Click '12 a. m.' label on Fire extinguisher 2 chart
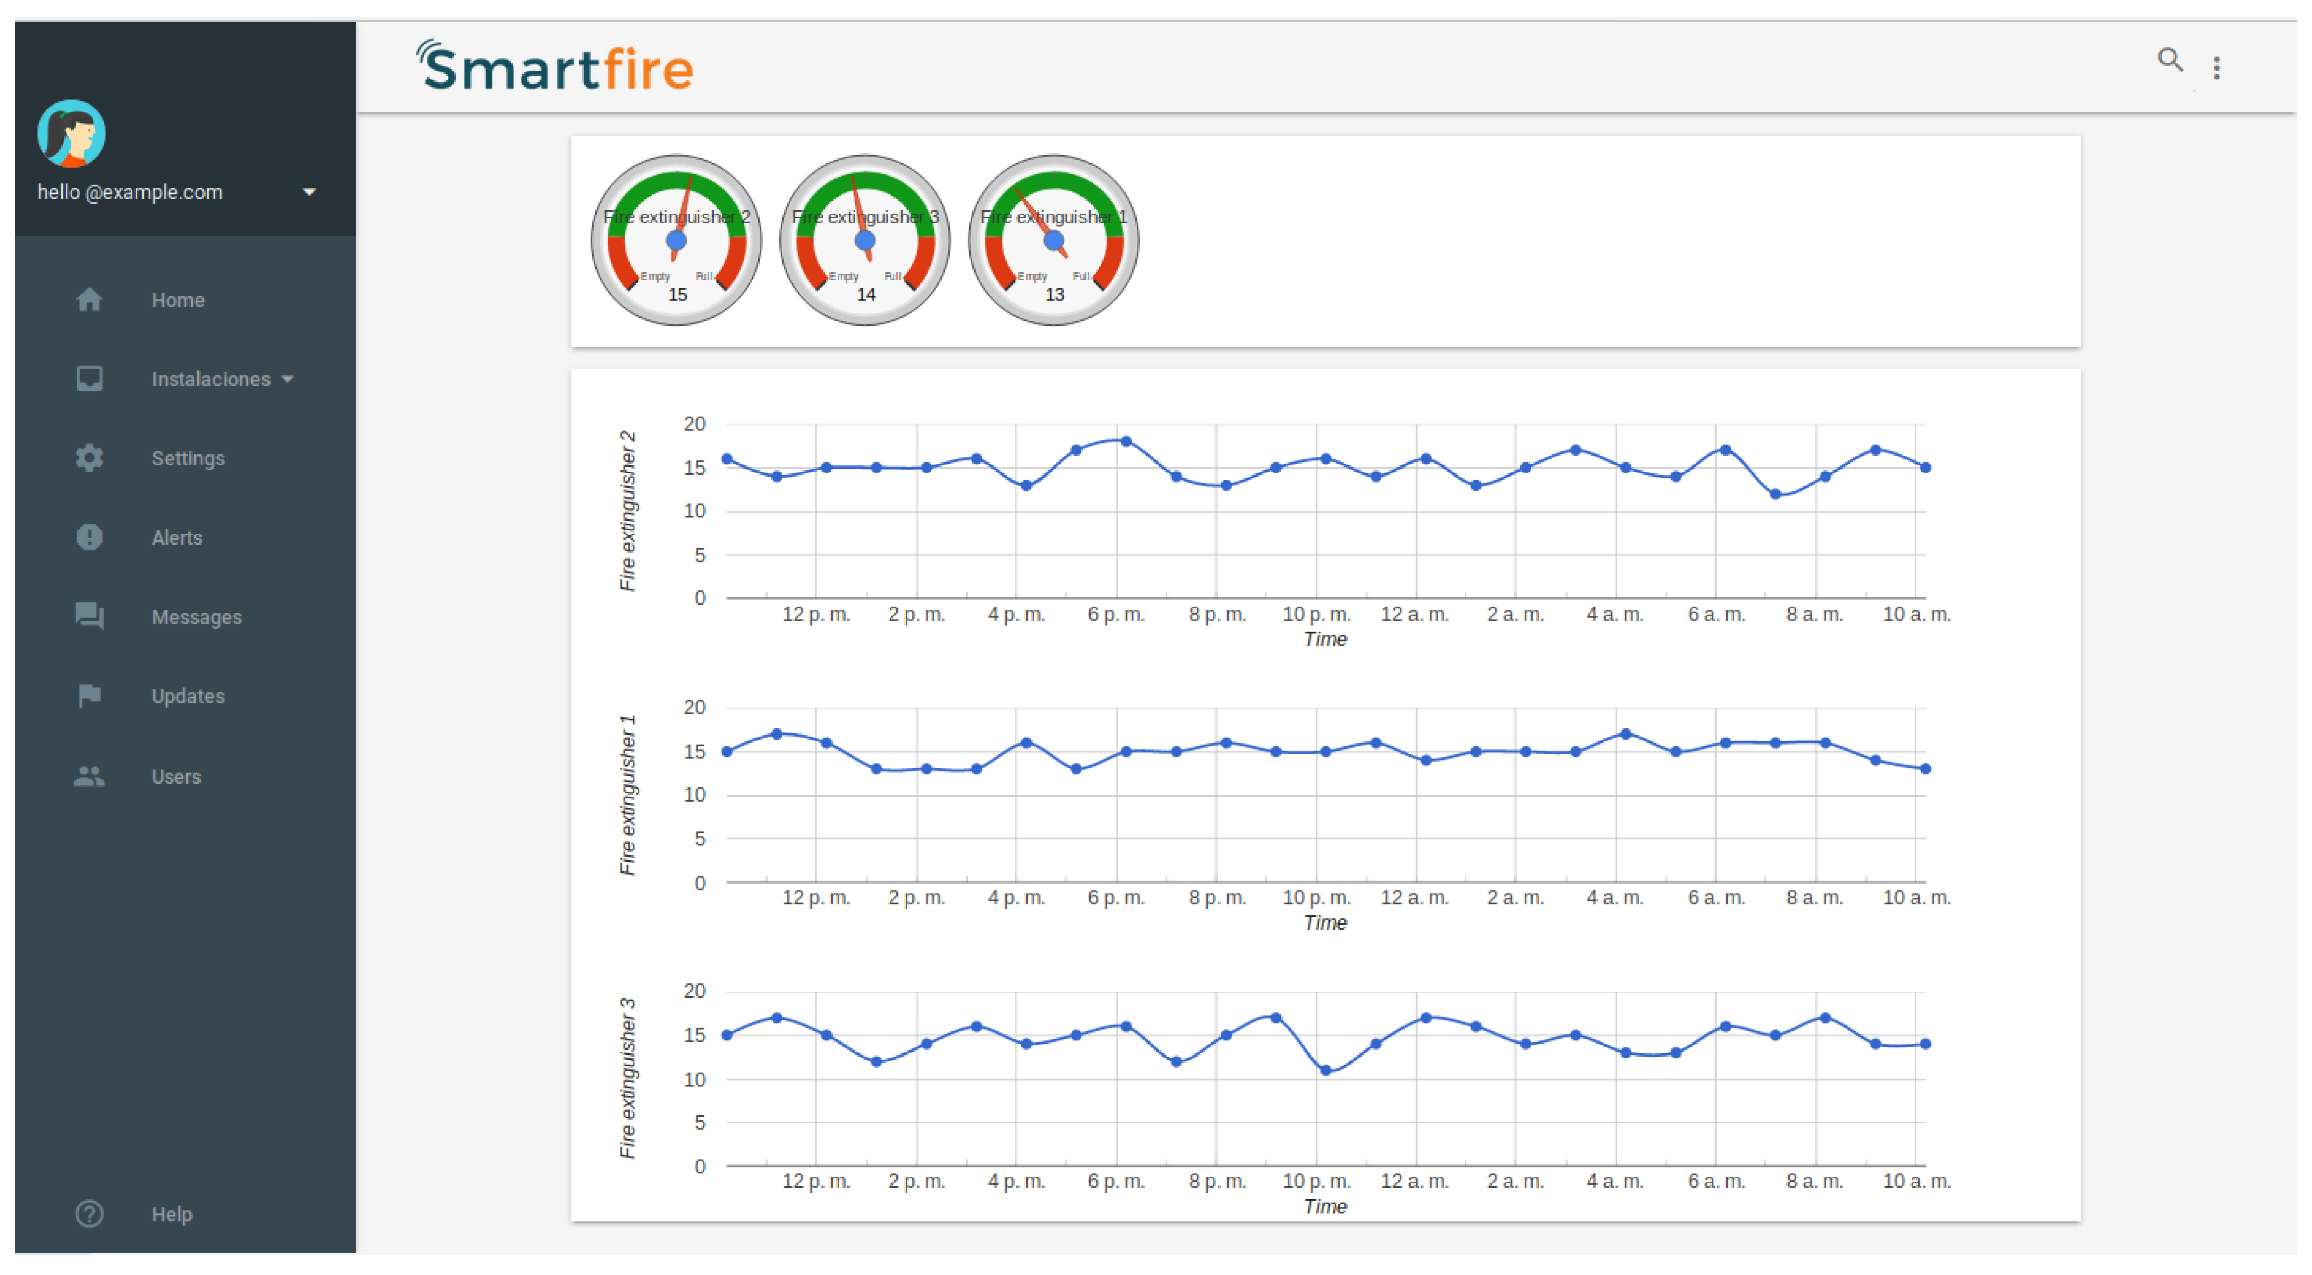The image size is (2312, 1275). pos(1416,615)
